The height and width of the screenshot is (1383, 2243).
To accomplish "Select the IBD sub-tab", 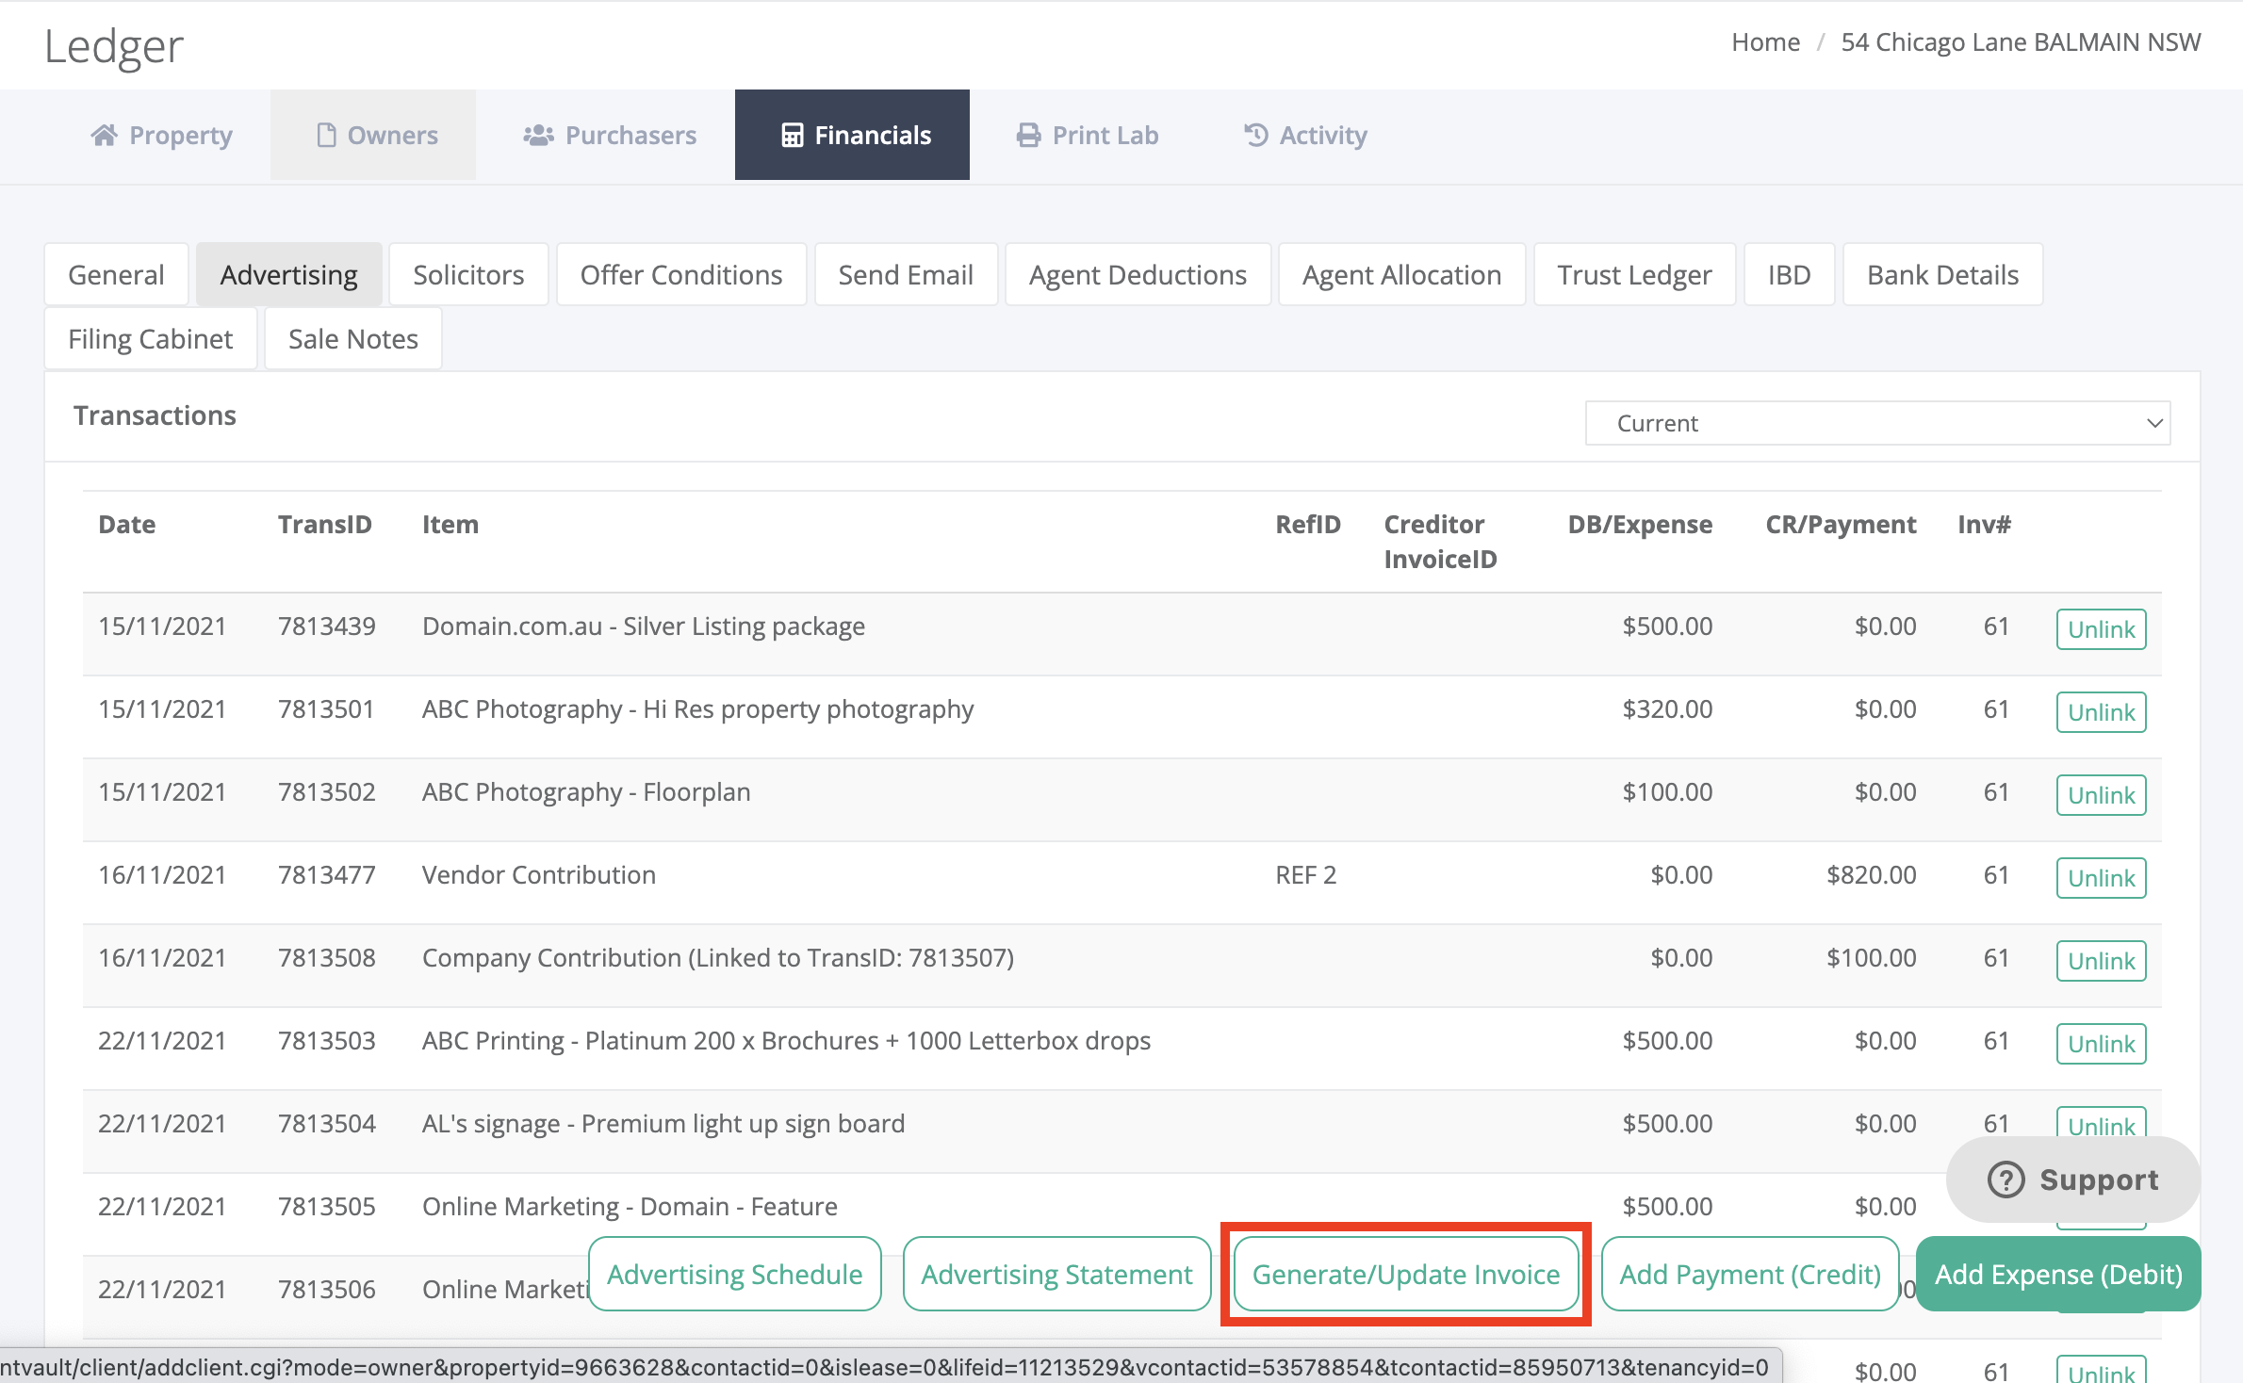I will [x=1789, y=275].
